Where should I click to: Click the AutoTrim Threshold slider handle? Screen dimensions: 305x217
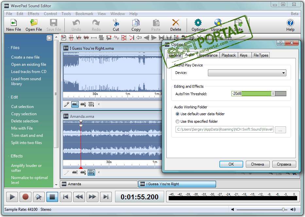point(273,94)
